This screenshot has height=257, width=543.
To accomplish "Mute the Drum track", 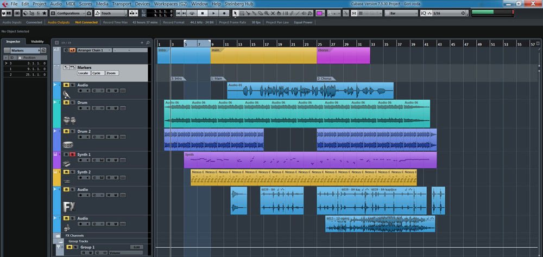I will (67, 102).
